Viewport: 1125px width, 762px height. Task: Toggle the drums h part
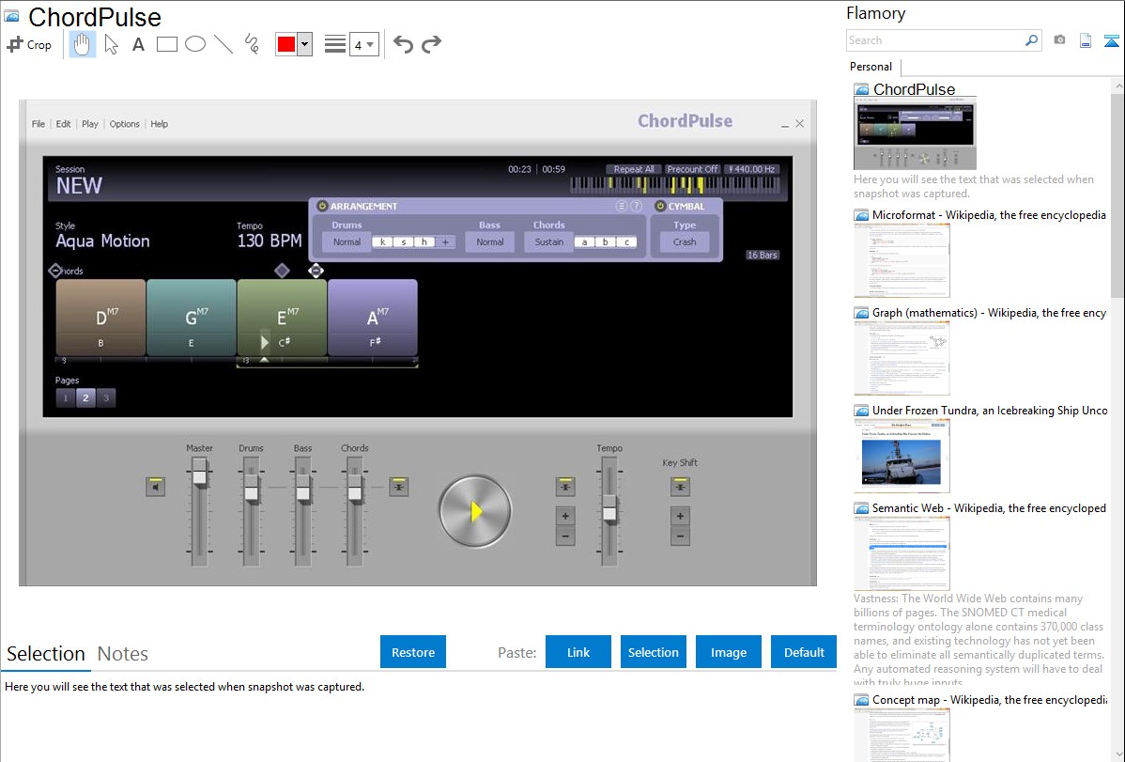click(424, 242)
